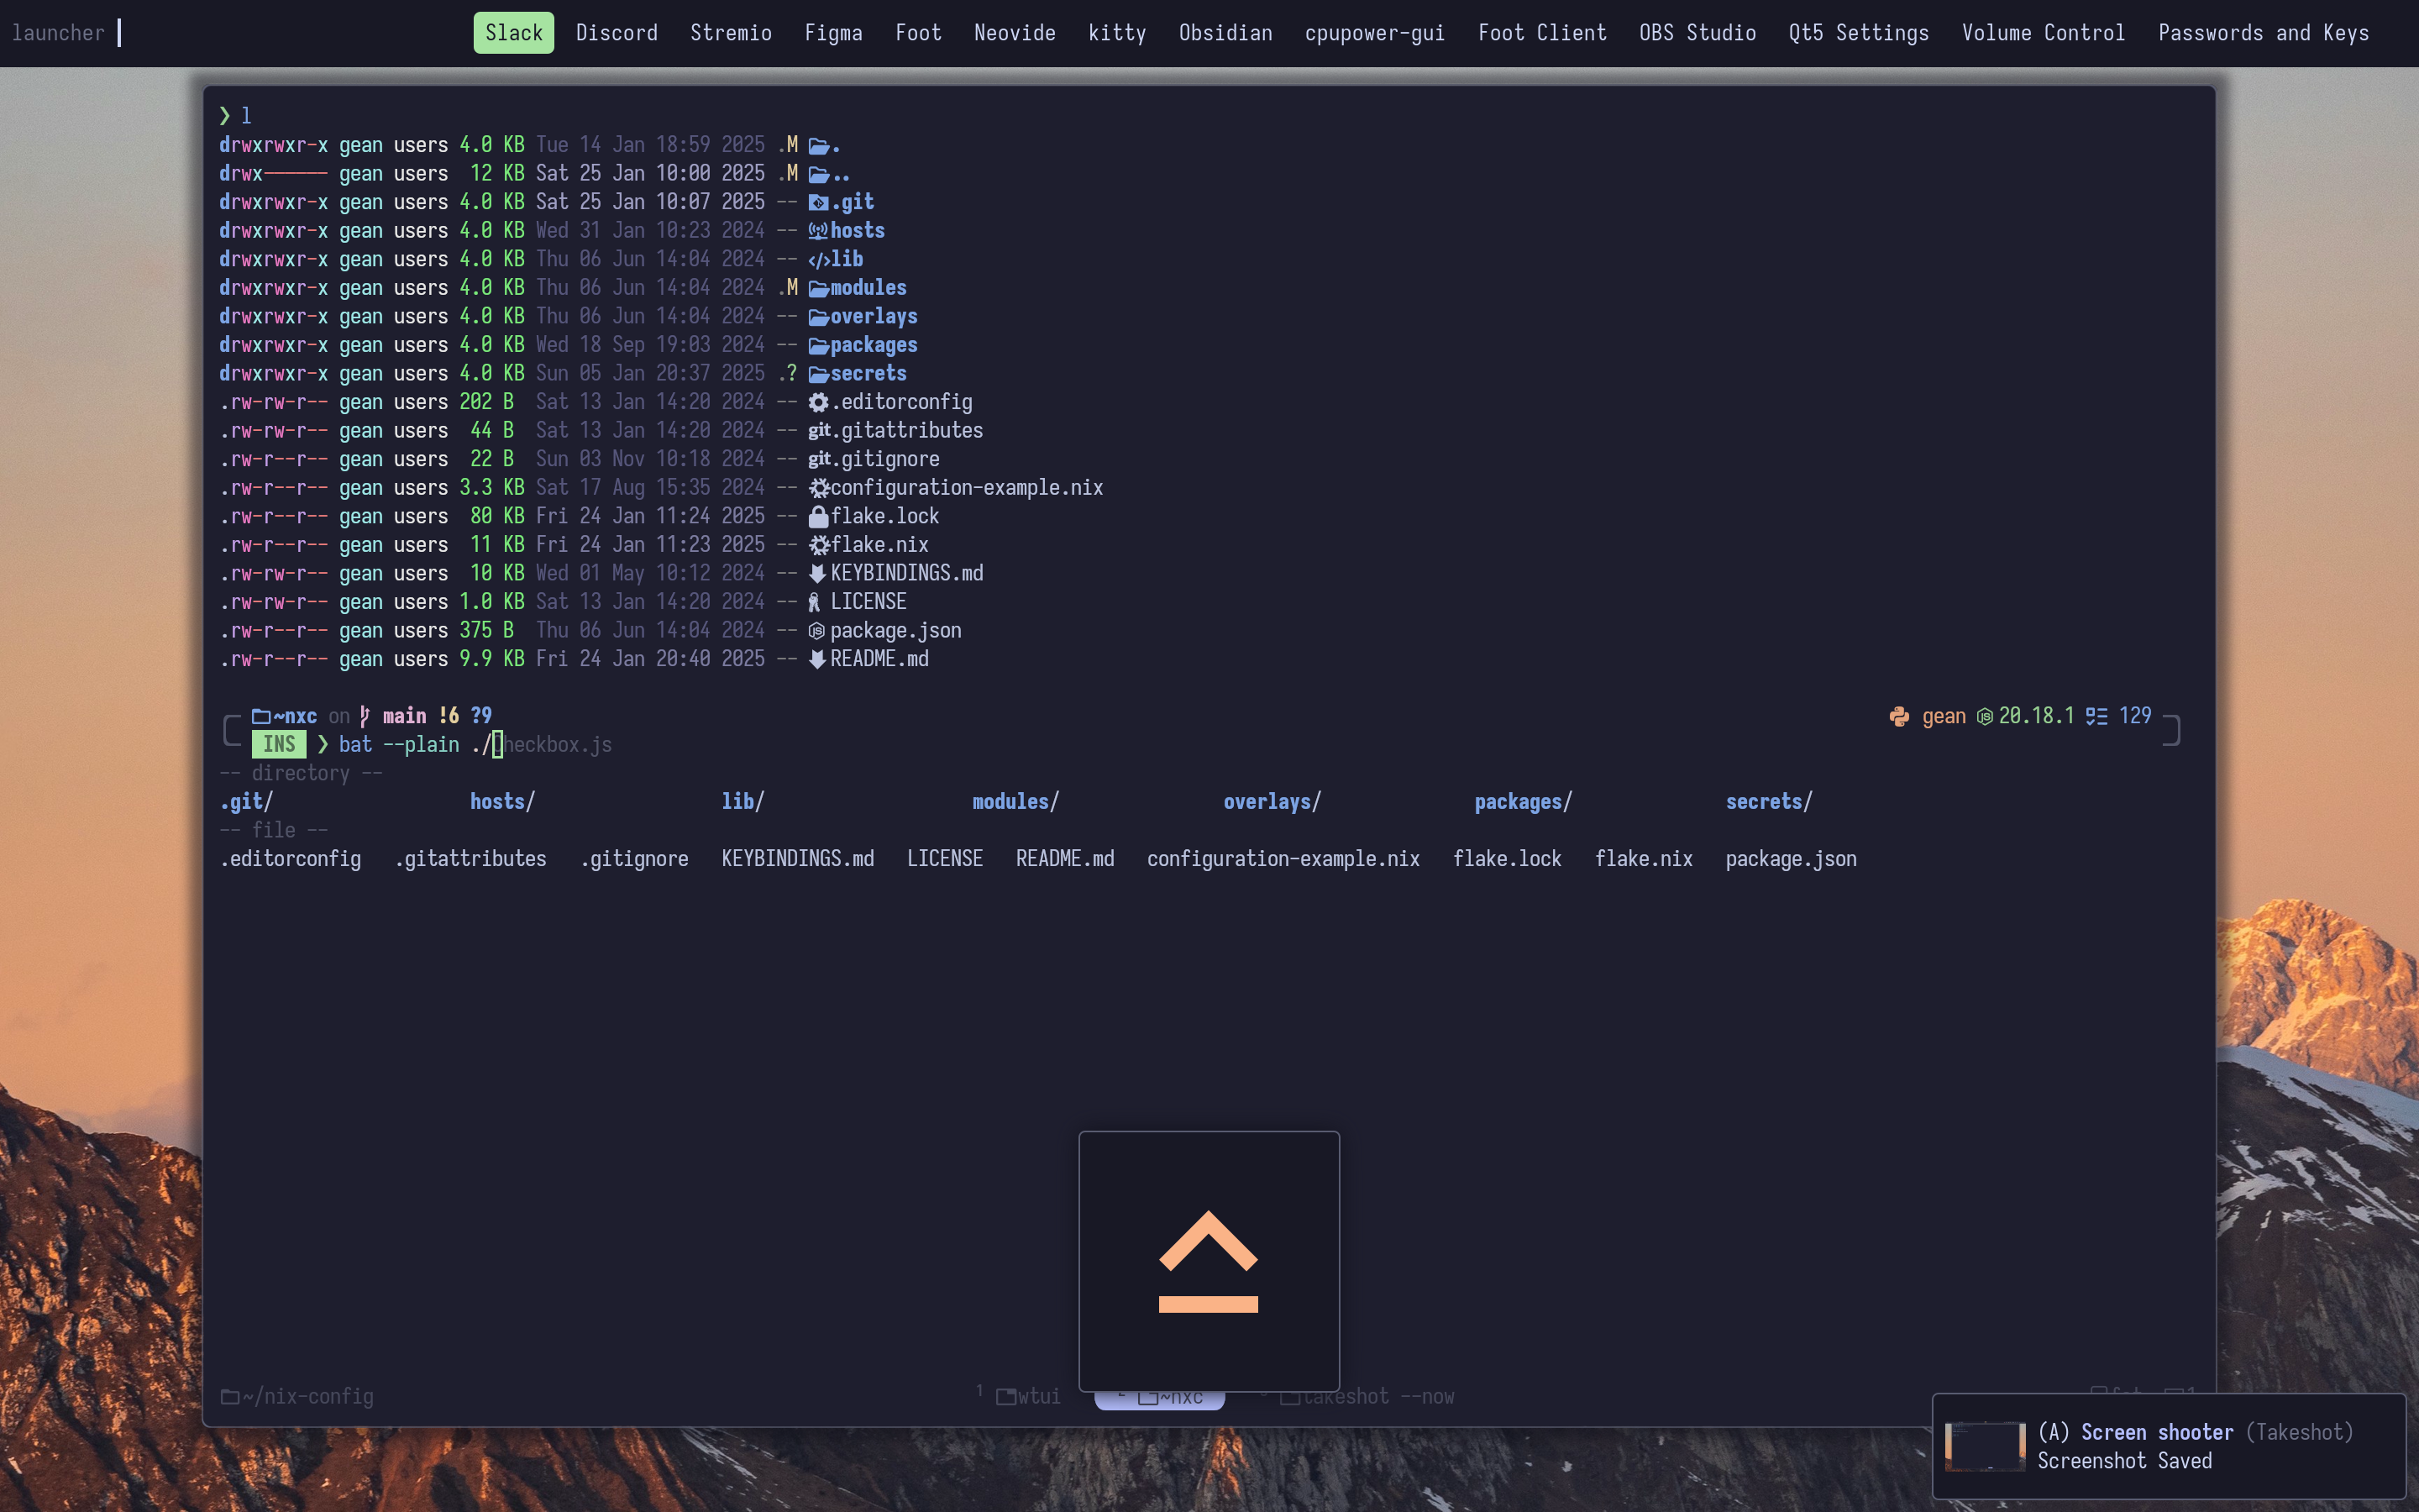Viewport: 2419px width, 1512px height.
Task: Click the INS mode indicator in prompt
Action: 279,745
